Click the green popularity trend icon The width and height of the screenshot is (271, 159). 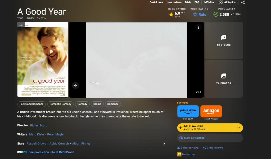pos(216,14)
